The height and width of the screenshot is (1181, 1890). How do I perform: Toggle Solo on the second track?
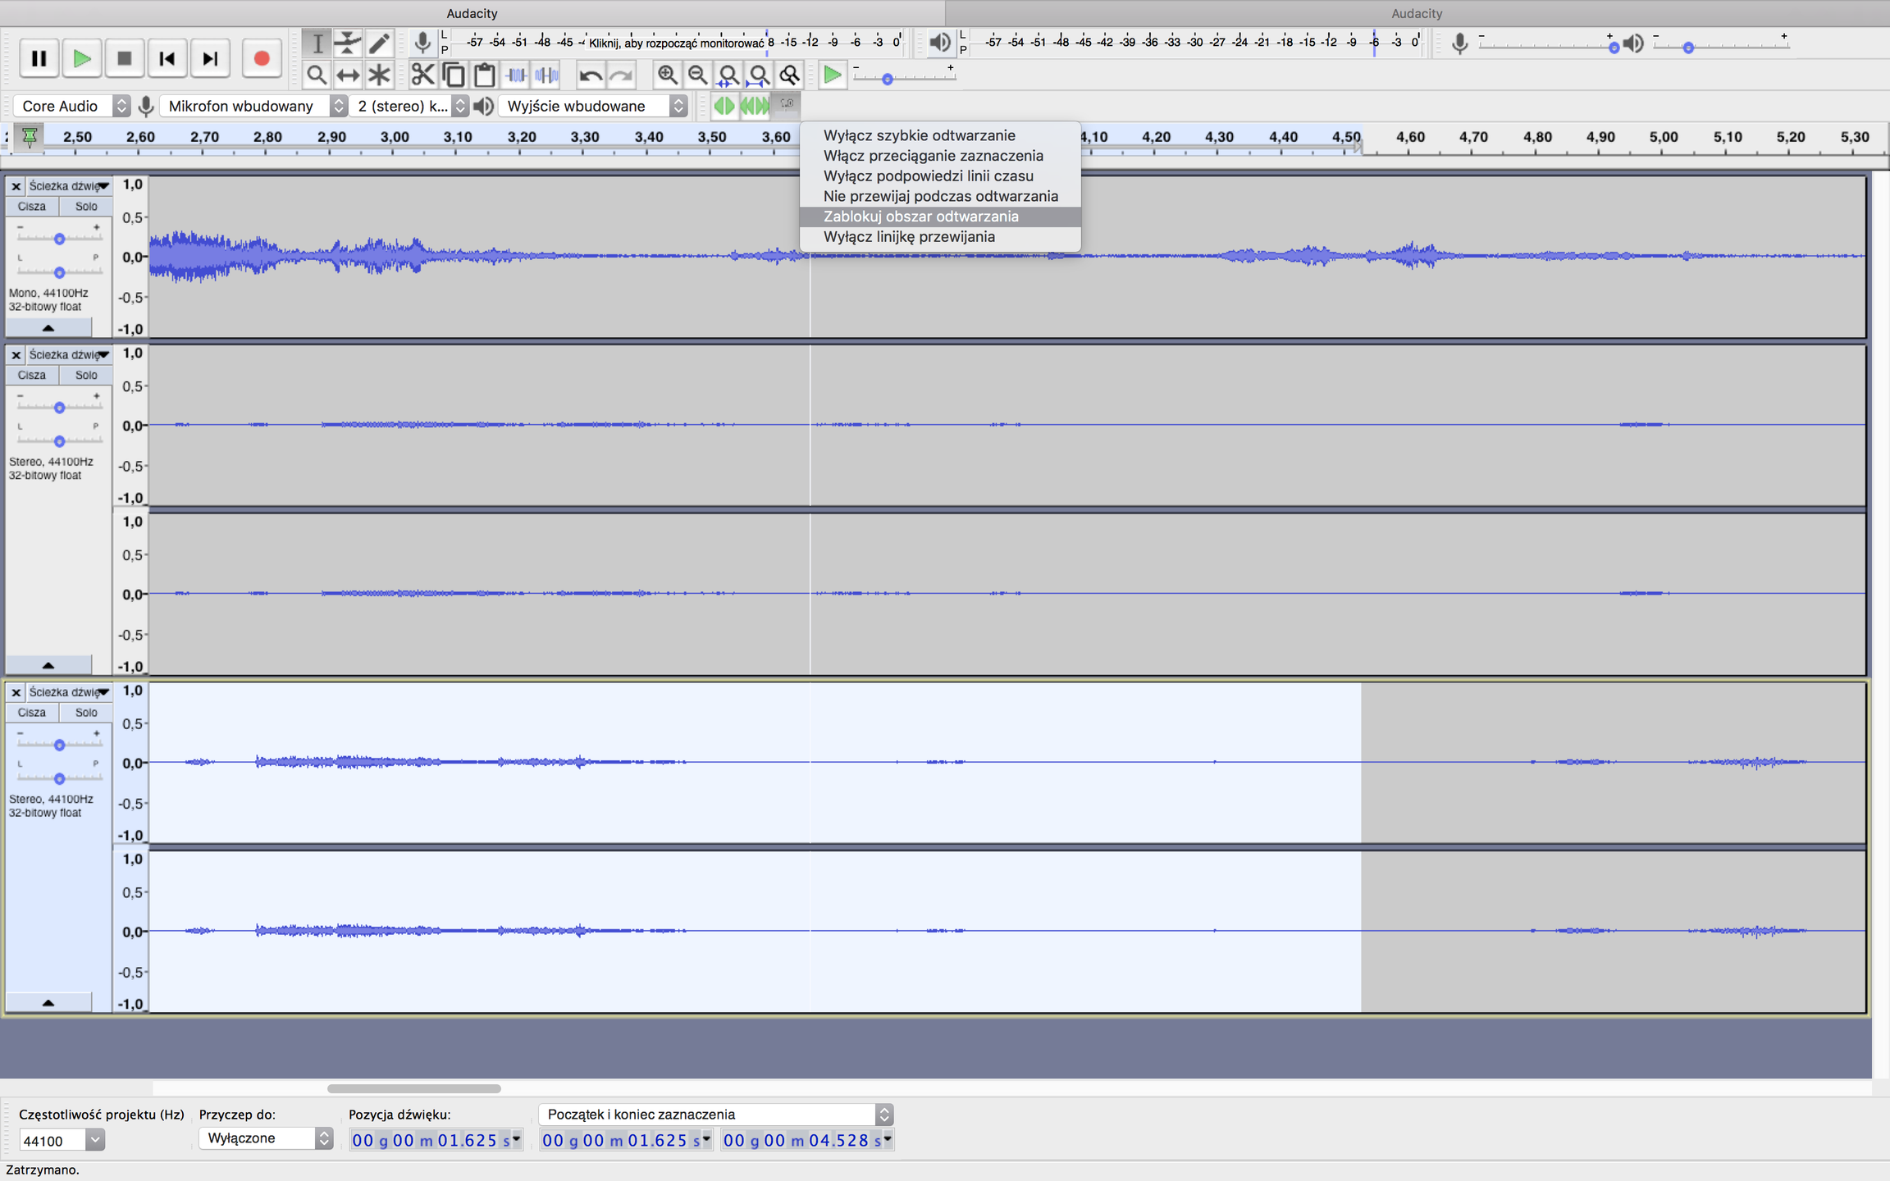point(86,376)
